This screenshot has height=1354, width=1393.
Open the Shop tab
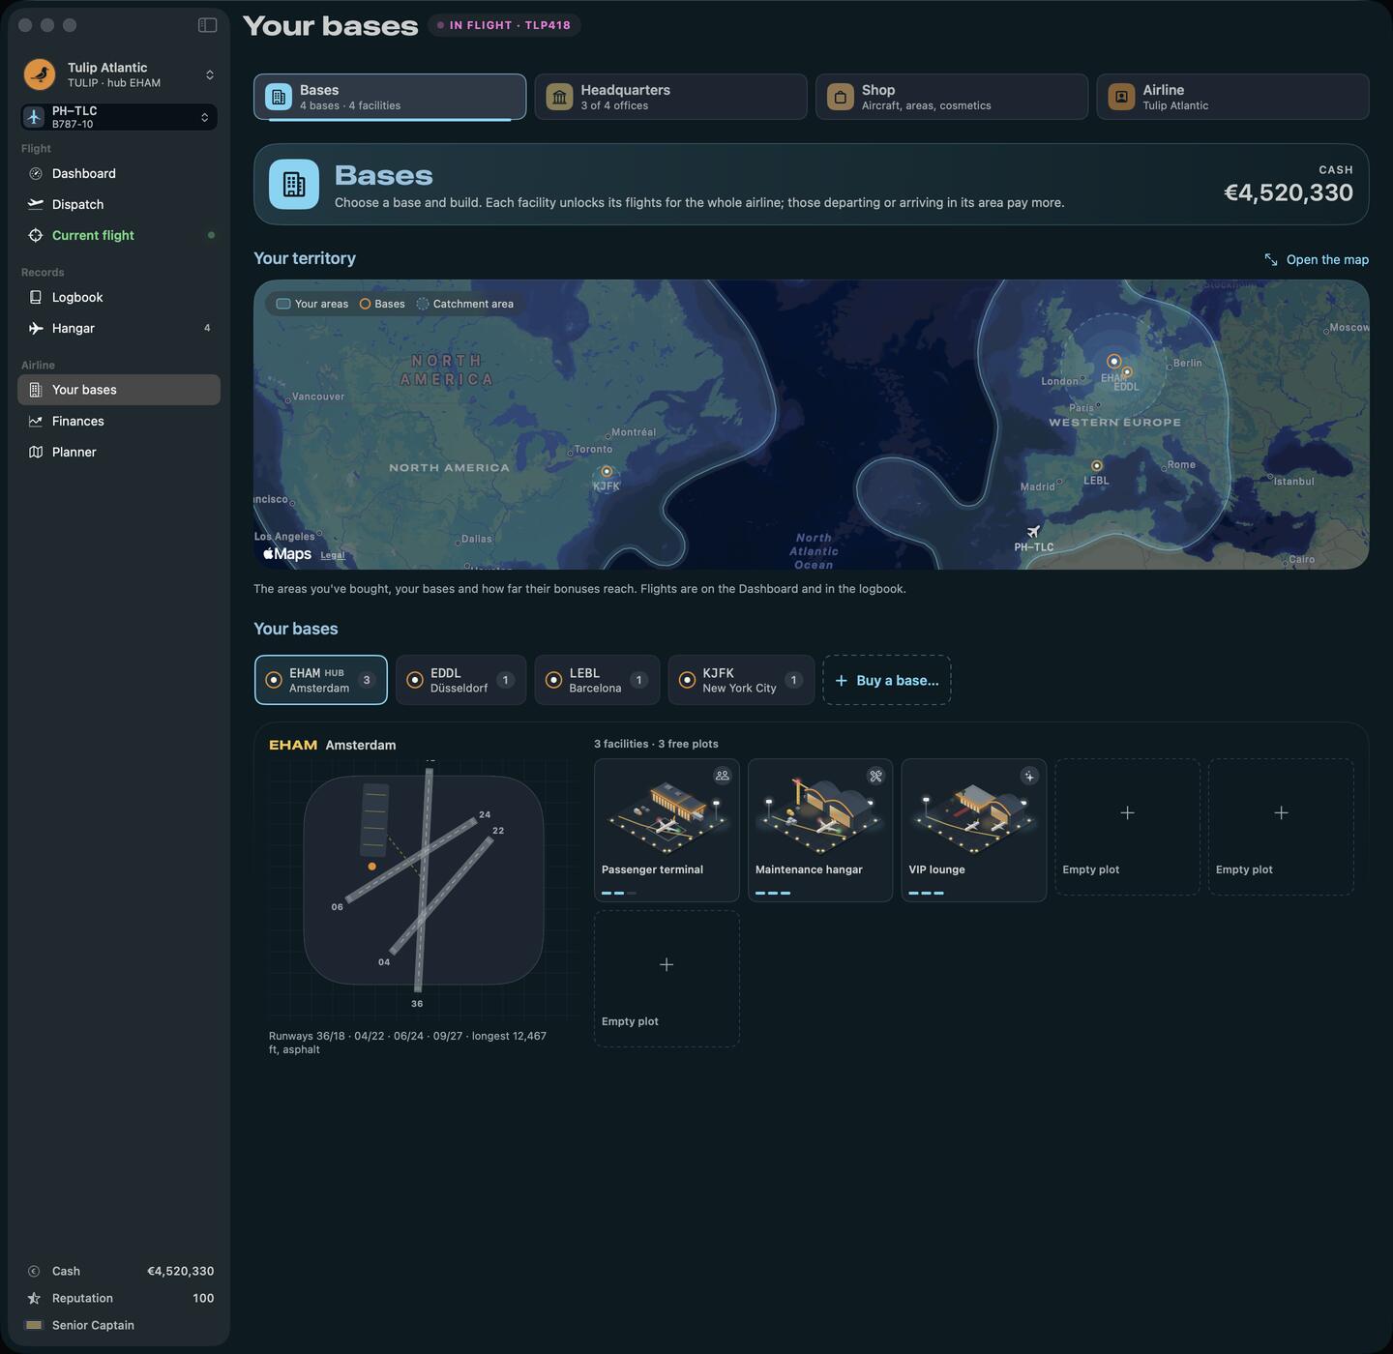952,97
